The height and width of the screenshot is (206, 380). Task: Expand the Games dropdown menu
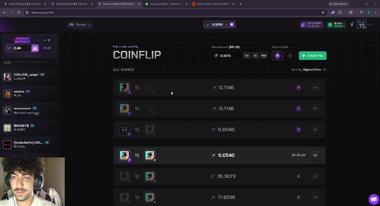coord(80,25)
